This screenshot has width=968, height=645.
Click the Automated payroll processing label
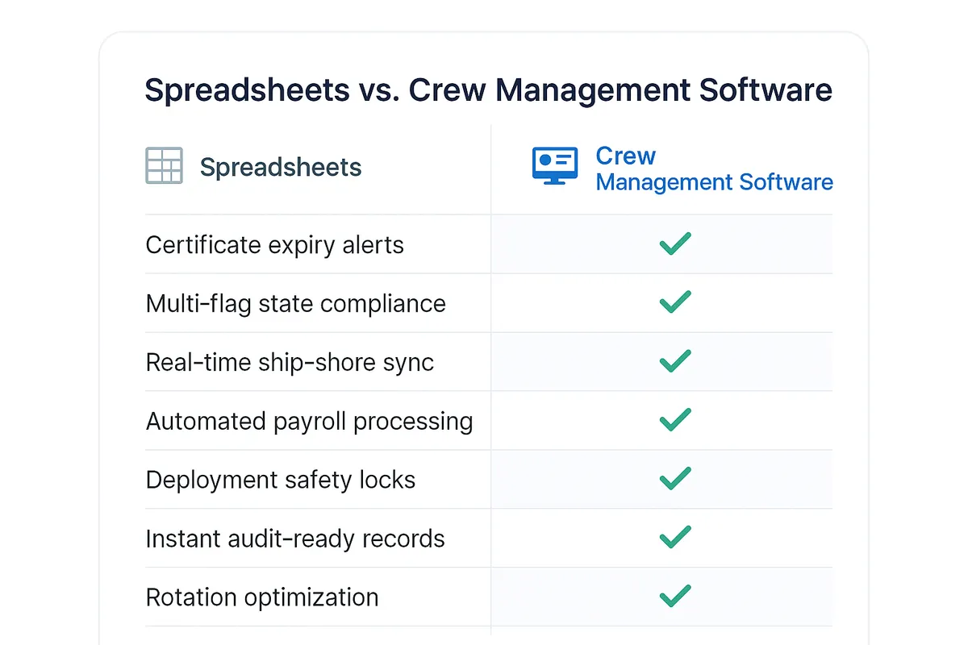click(309, 421)
